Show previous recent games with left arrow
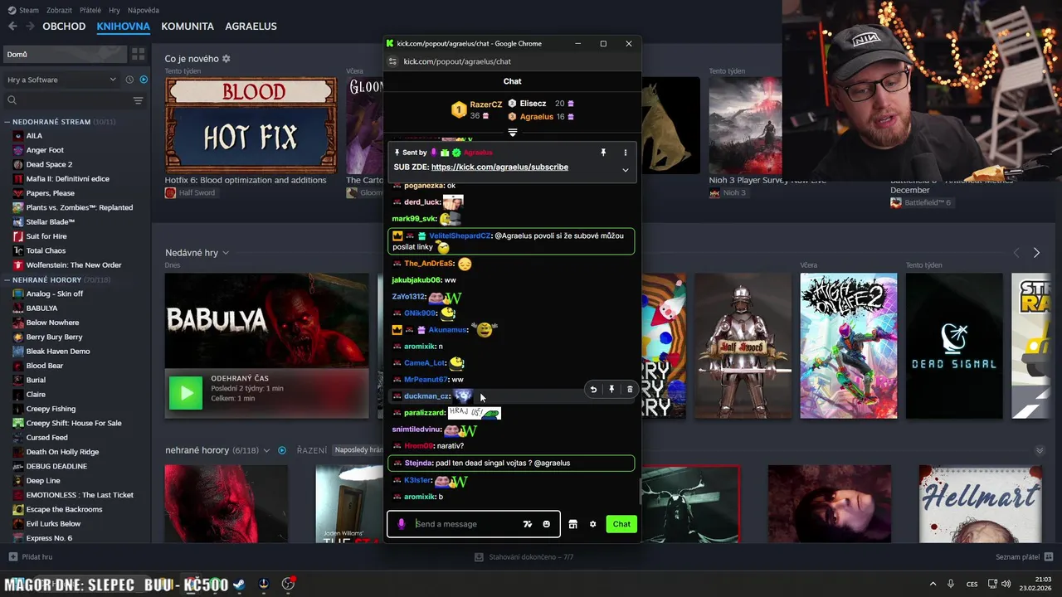 [1015, 253]
